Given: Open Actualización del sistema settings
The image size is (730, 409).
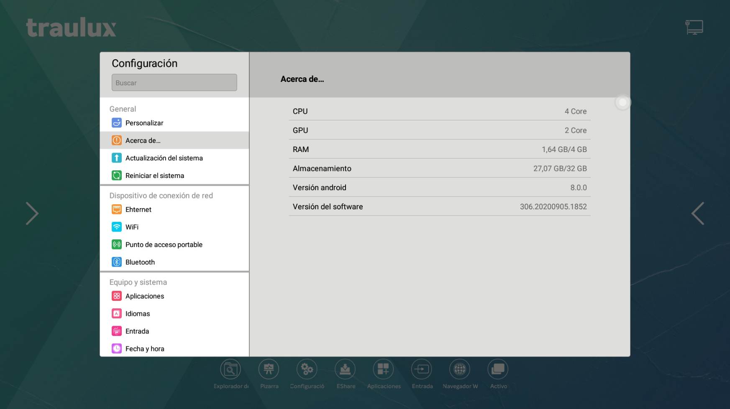Looking at the screenshot, I should (174, 158).
